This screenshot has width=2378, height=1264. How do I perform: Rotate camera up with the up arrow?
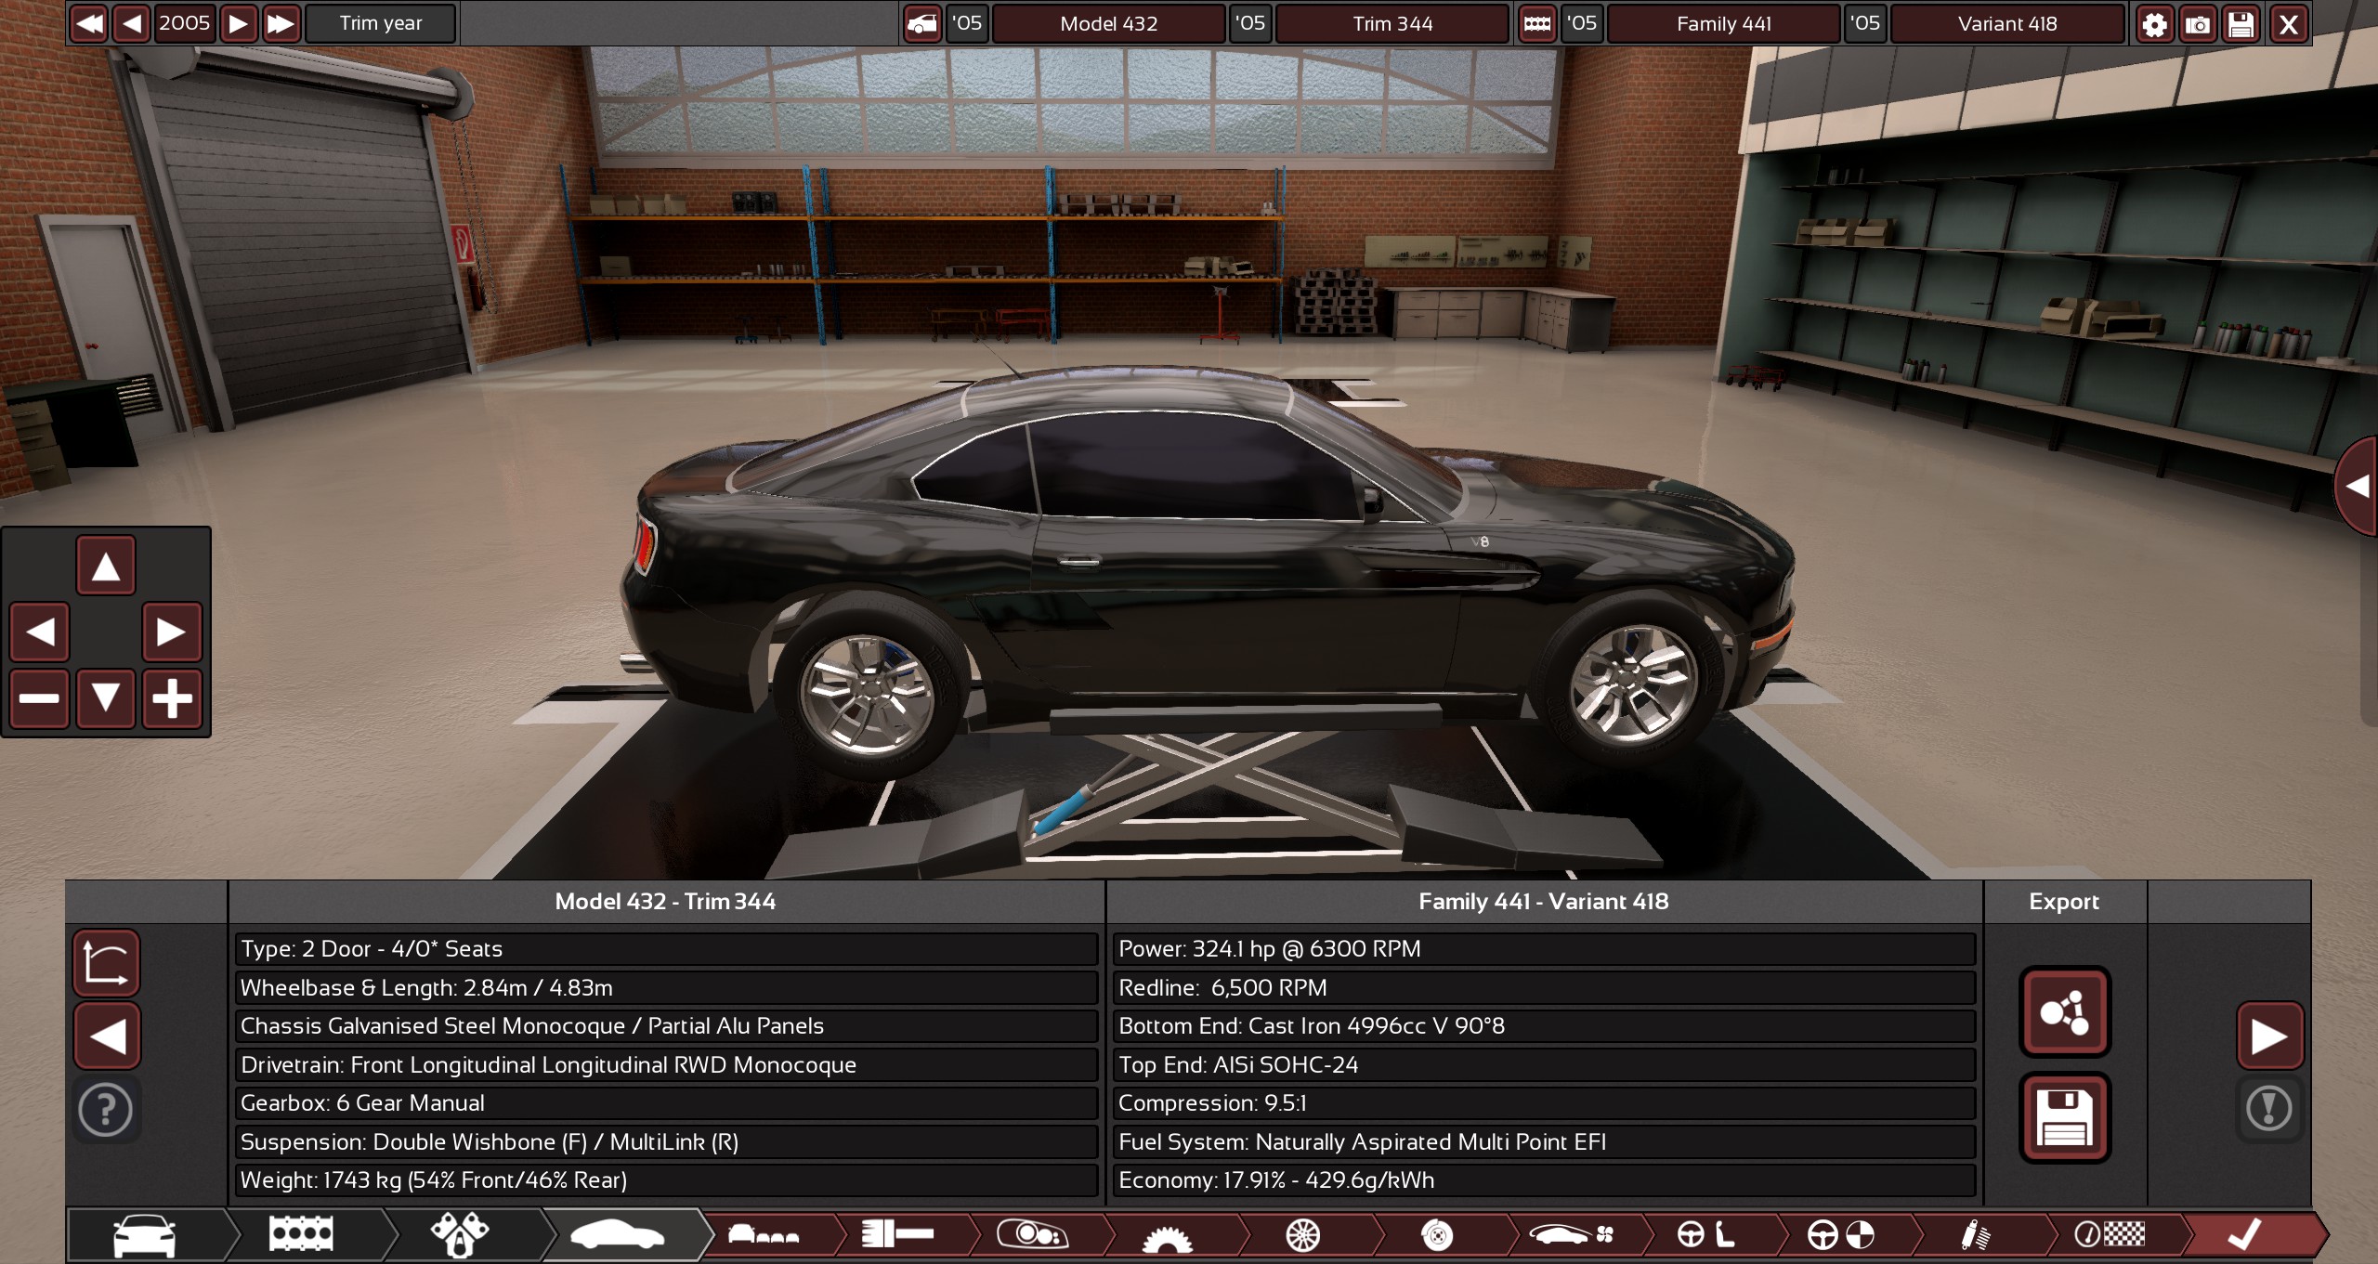[x=106, y=566]
